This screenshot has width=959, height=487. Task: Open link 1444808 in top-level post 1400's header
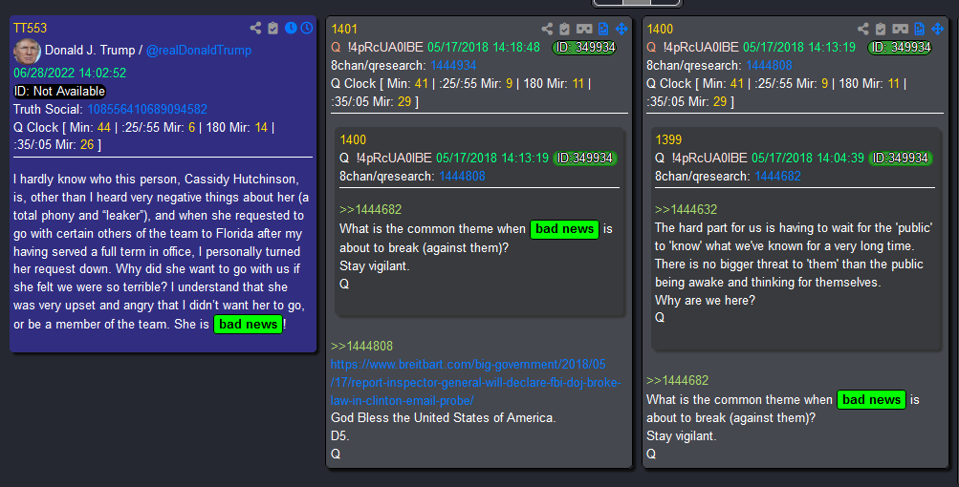[769, 65]
